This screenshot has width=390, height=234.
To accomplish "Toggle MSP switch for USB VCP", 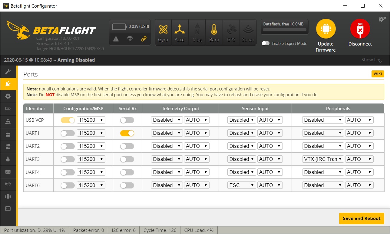I will point(68,120).
